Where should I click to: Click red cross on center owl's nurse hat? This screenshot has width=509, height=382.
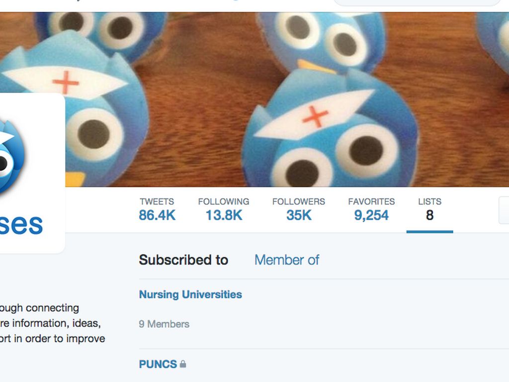[x=315, y=117]
